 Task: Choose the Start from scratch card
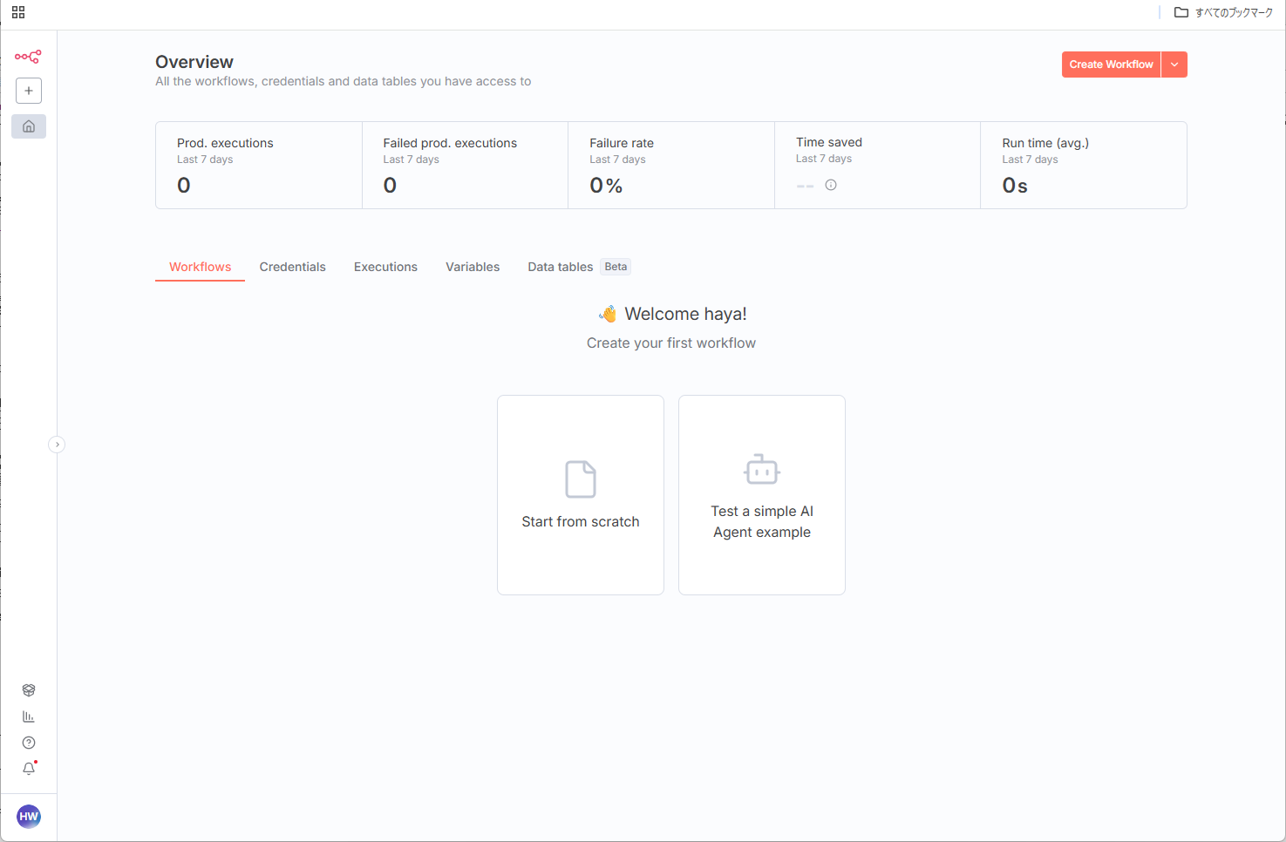click(x=581, y=495)
